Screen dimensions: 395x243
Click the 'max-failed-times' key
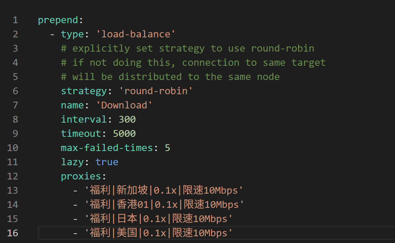pos(107,148)
